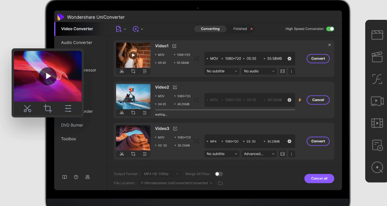The image size is (387, 206).
Task: Click the Video2 balloon car thumbnail
Action: (134, 96)
